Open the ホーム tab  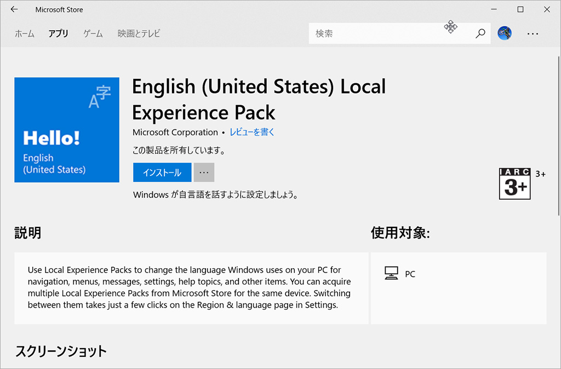pos(24,33)
